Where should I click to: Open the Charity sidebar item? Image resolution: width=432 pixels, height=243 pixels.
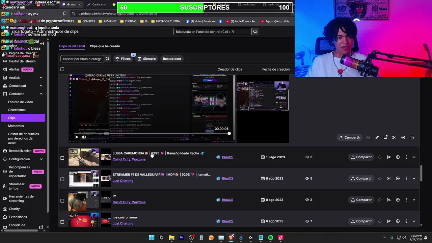pyautogui.click(x=14, y=209)
